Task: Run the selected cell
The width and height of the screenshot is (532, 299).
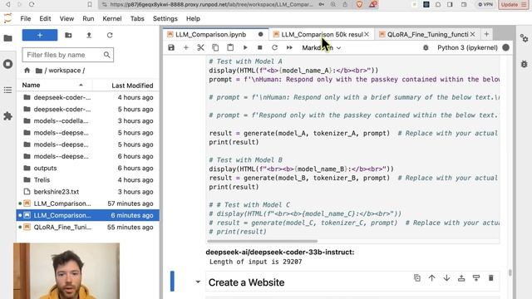Action: pos(245,48)
